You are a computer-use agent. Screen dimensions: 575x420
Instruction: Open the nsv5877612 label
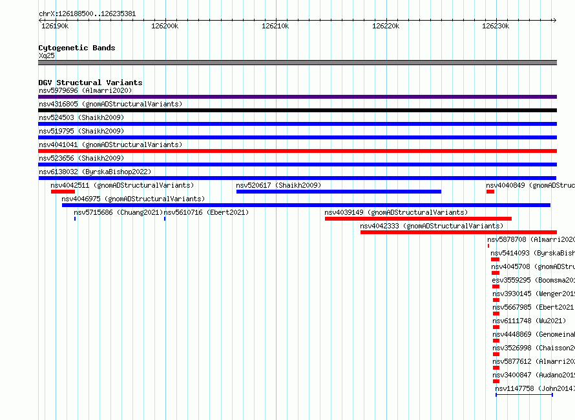point(534,361)
